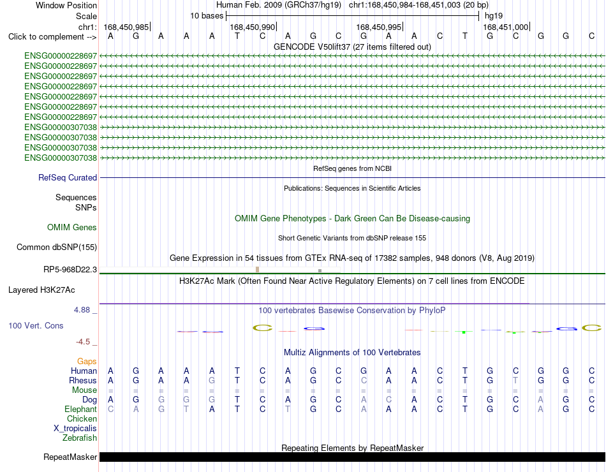
Task: Click the 'Sequences' track label
Action: 76,198
